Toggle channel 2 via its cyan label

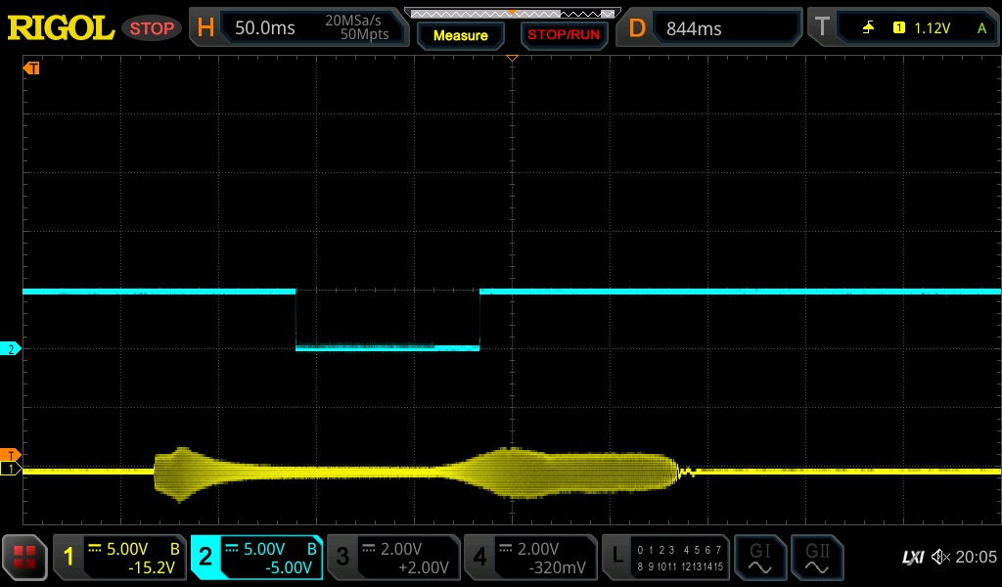tap(205, 557)
